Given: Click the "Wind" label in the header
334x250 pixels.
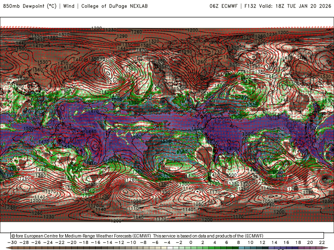Looking at the screenshot, I should click(68, 6).
